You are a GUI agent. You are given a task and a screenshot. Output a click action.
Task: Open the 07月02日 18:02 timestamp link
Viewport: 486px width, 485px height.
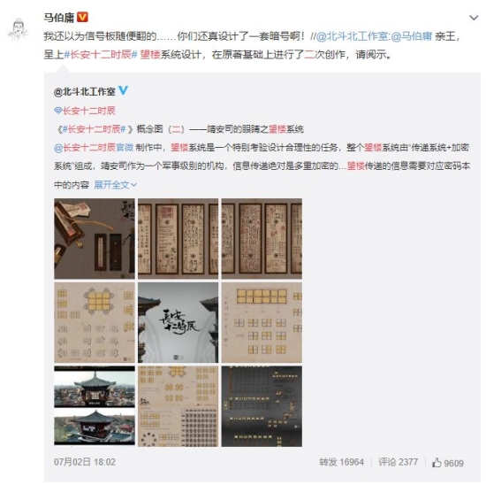tap(85, 462)
